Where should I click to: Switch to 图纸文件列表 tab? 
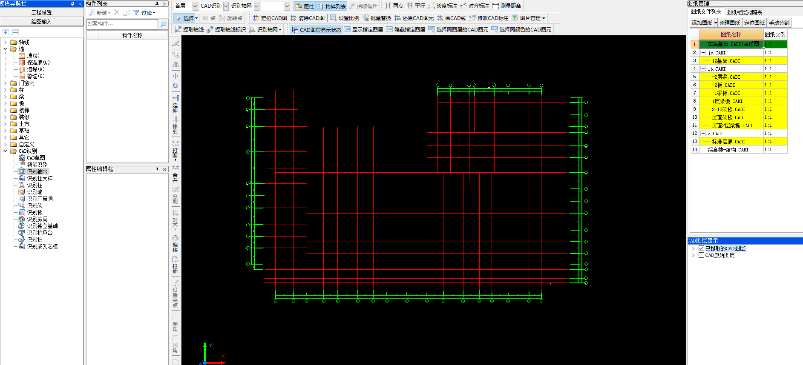[706, 12]
